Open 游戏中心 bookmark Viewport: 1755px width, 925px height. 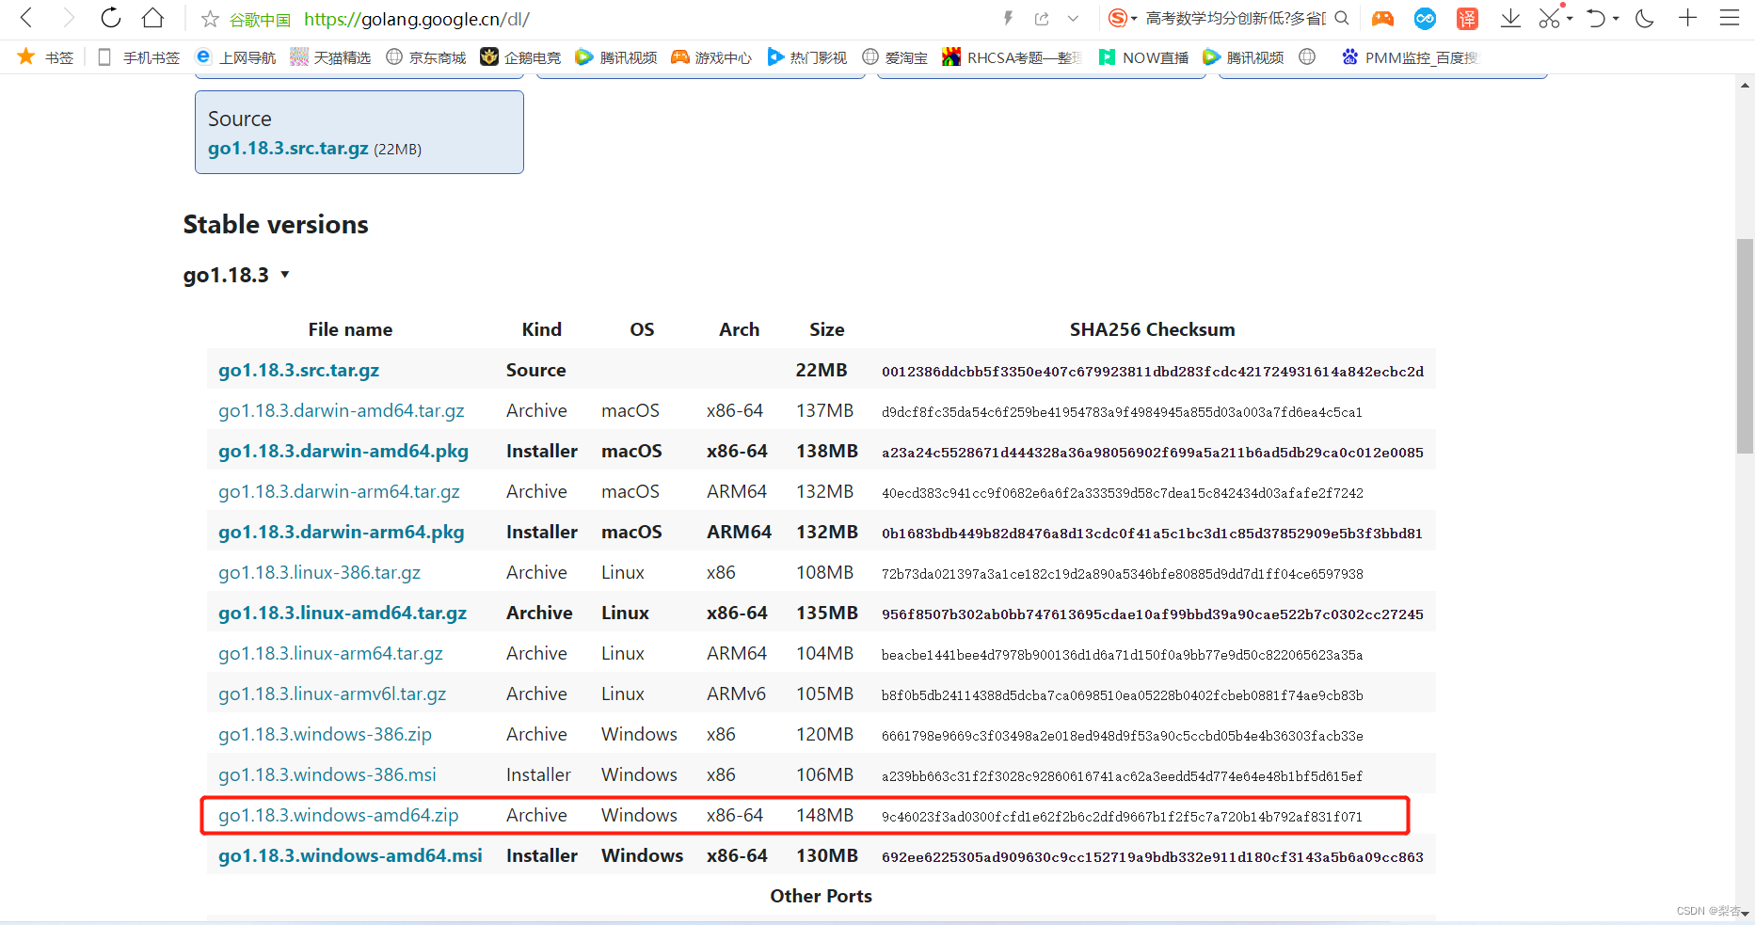point(711,57)
